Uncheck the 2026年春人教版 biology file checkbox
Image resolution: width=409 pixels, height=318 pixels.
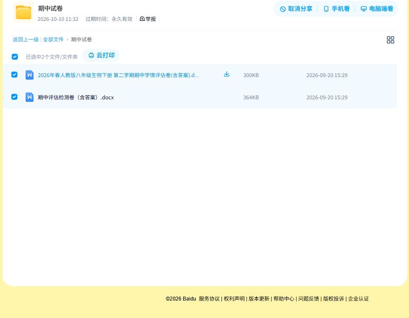point(14,74)
